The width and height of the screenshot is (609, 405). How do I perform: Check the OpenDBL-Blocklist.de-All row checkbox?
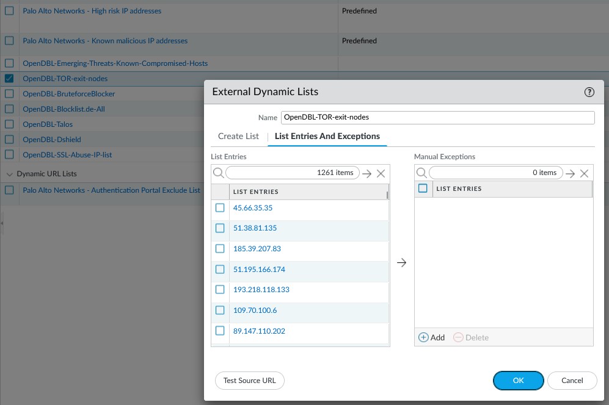(9, 109)
